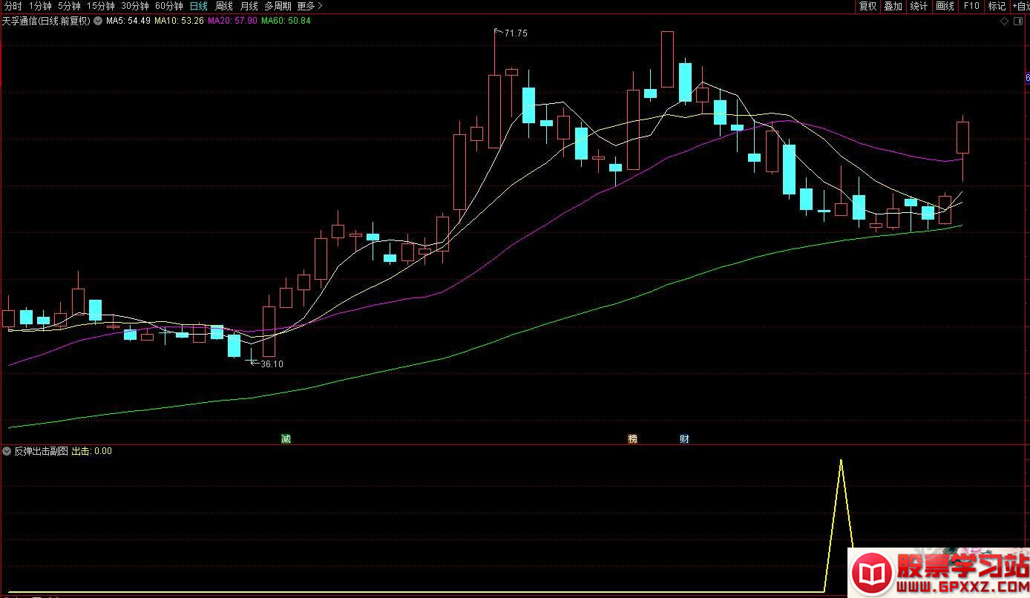Click the MA5: 54.49 value label
The image size is (1030, 598).
tap(128, 21)
